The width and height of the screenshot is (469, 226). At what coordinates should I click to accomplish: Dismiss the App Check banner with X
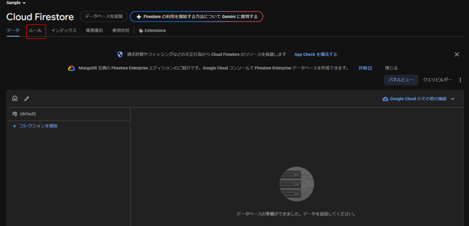click(x=457, y=54)
